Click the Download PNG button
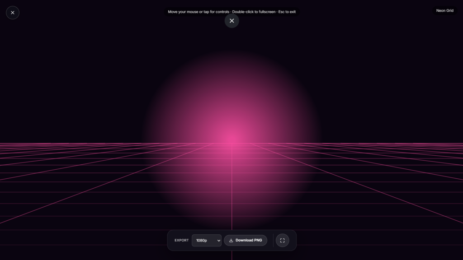Viewport: 463px width, 260px height. (x=246, y=240)
